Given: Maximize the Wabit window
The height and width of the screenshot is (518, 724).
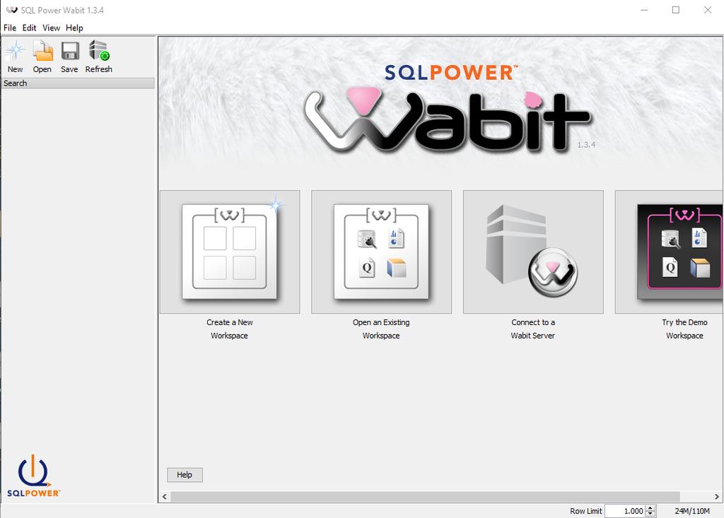Looking at the screenshot, I should 675,10.
